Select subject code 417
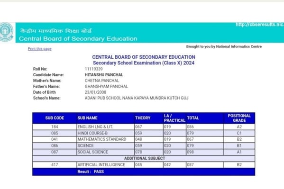284x189 pixels. (x=55, y=165)
